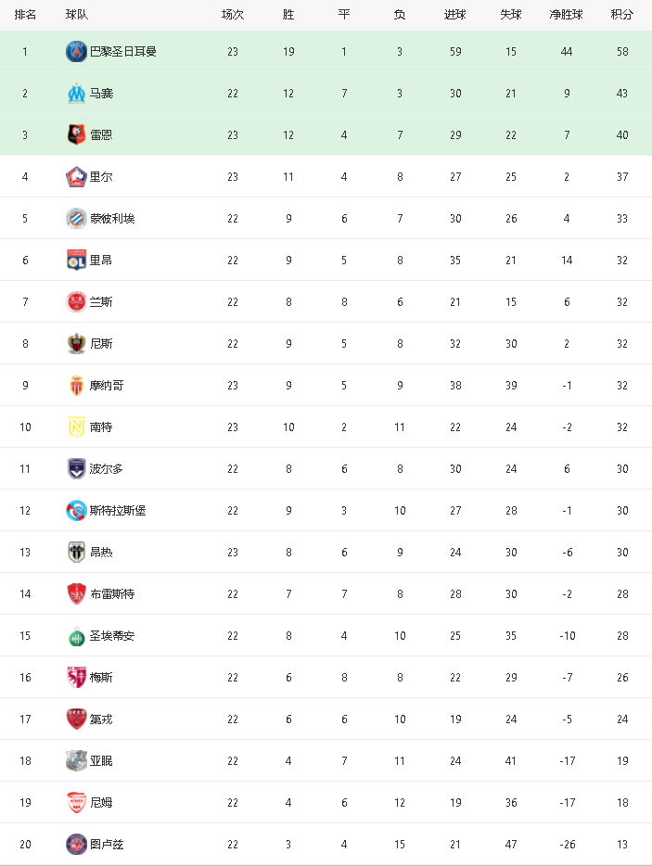Click the Lyon club logo
The width and height of the screenshot is (652, 866).
click(x=76, y=261)
